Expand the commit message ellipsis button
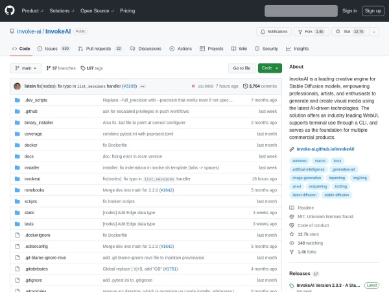389x292 pixels. point(142,86)
